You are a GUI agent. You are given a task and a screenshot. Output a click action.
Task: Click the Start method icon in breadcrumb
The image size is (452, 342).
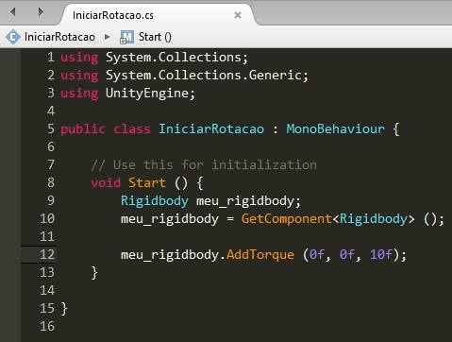[x=126, y=37]
